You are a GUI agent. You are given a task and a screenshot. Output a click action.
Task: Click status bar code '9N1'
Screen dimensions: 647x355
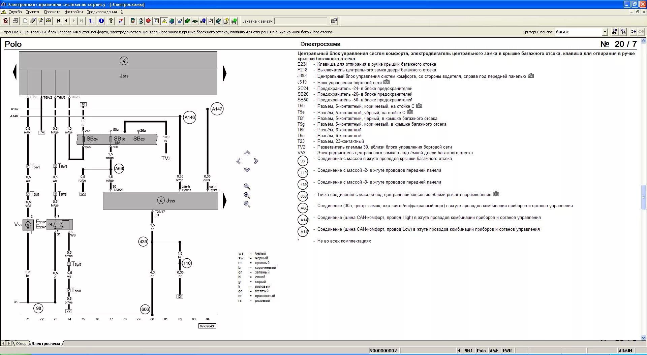click(468, 351)
